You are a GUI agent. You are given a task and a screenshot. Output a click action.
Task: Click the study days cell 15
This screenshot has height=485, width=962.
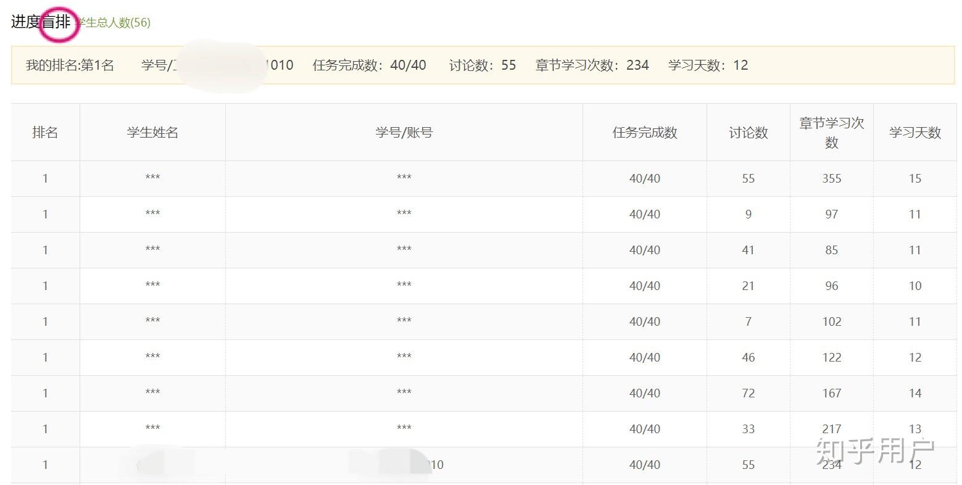pyautogui.click(x=914, y=178)
